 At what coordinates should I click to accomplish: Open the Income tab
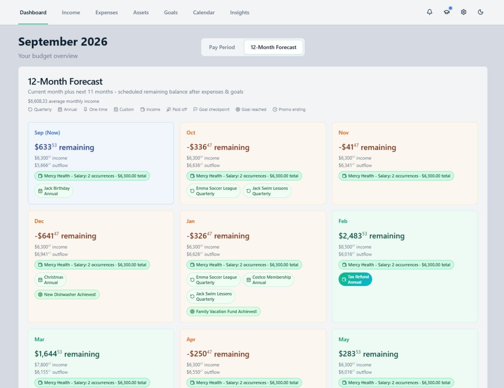coord(71,12)
